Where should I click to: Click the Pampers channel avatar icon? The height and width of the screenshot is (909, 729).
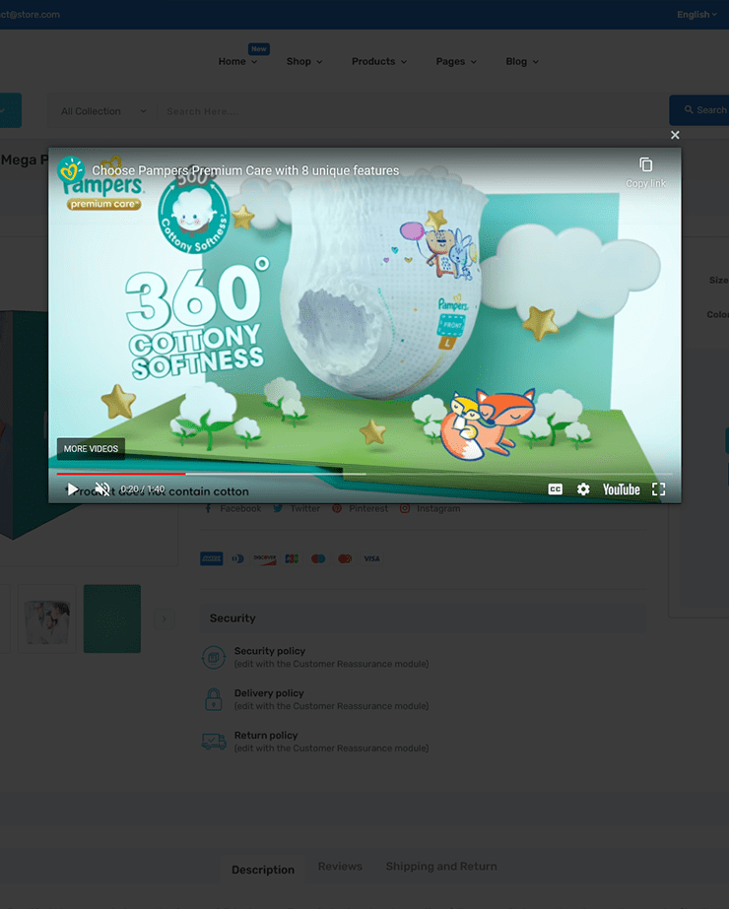point(71,170)
